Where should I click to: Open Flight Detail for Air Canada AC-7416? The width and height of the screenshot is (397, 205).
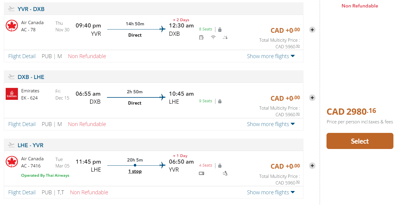pos(22,192)
